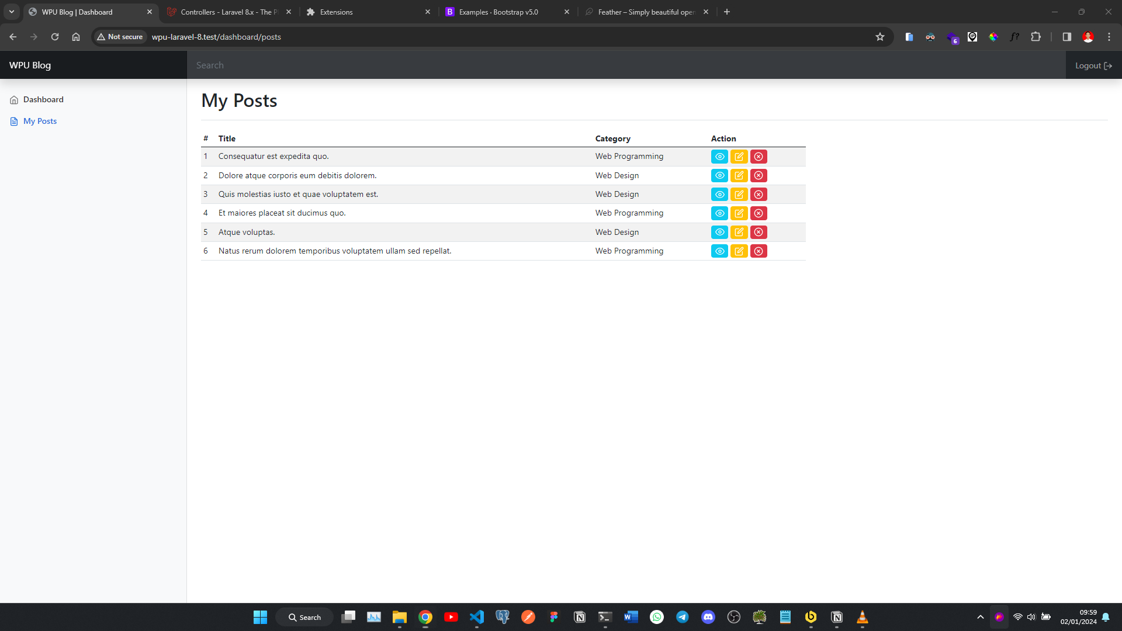Toggle visibility for post 5 eye icon
The width and height of the screenshot is (1122, 631).
click(719, 232)
